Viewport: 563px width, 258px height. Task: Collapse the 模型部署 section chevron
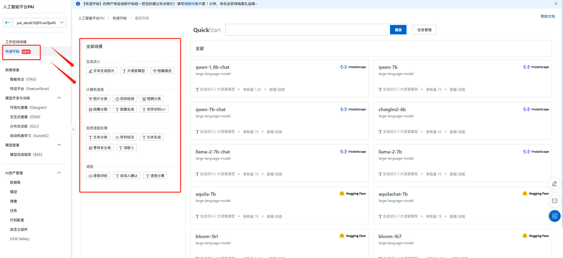click(x=59, y=145)
